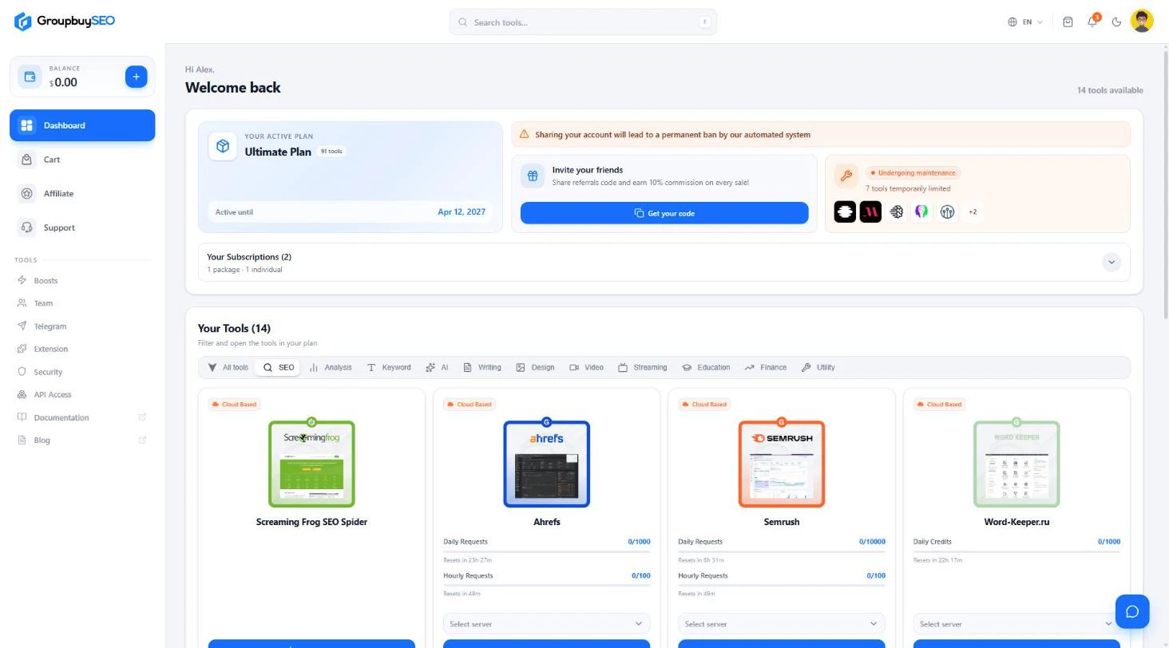Viewport: 1169px width, 648px height.
Task: Filter tools by Utility
Action: [817, 367]
